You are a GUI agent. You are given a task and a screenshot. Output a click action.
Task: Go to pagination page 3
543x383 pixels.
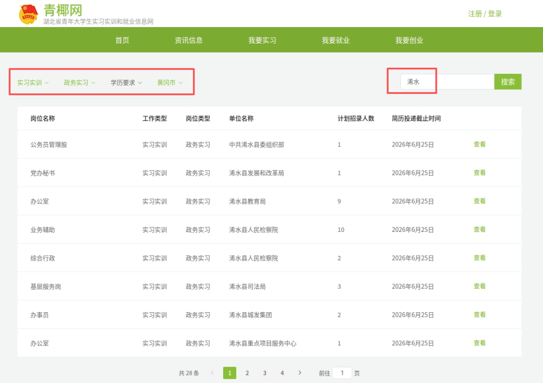264,373
